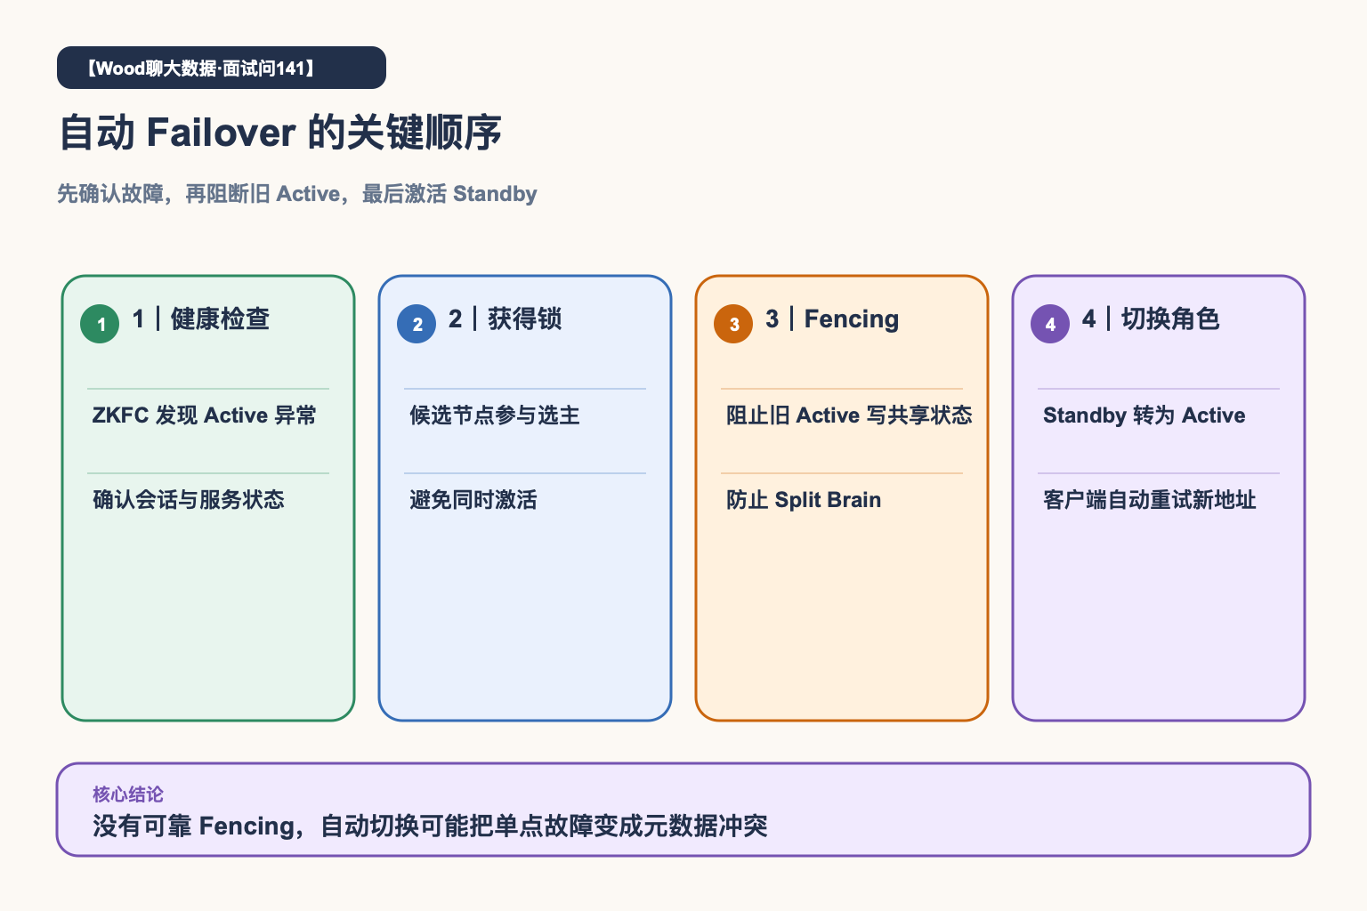Select the heading 3 | Fencing

point(832,318)
